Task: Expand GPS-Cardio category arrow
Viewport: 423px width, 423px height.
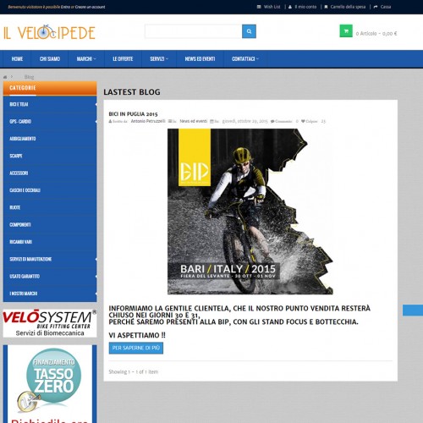Action: pyautogui.click(x=96, y=122)
